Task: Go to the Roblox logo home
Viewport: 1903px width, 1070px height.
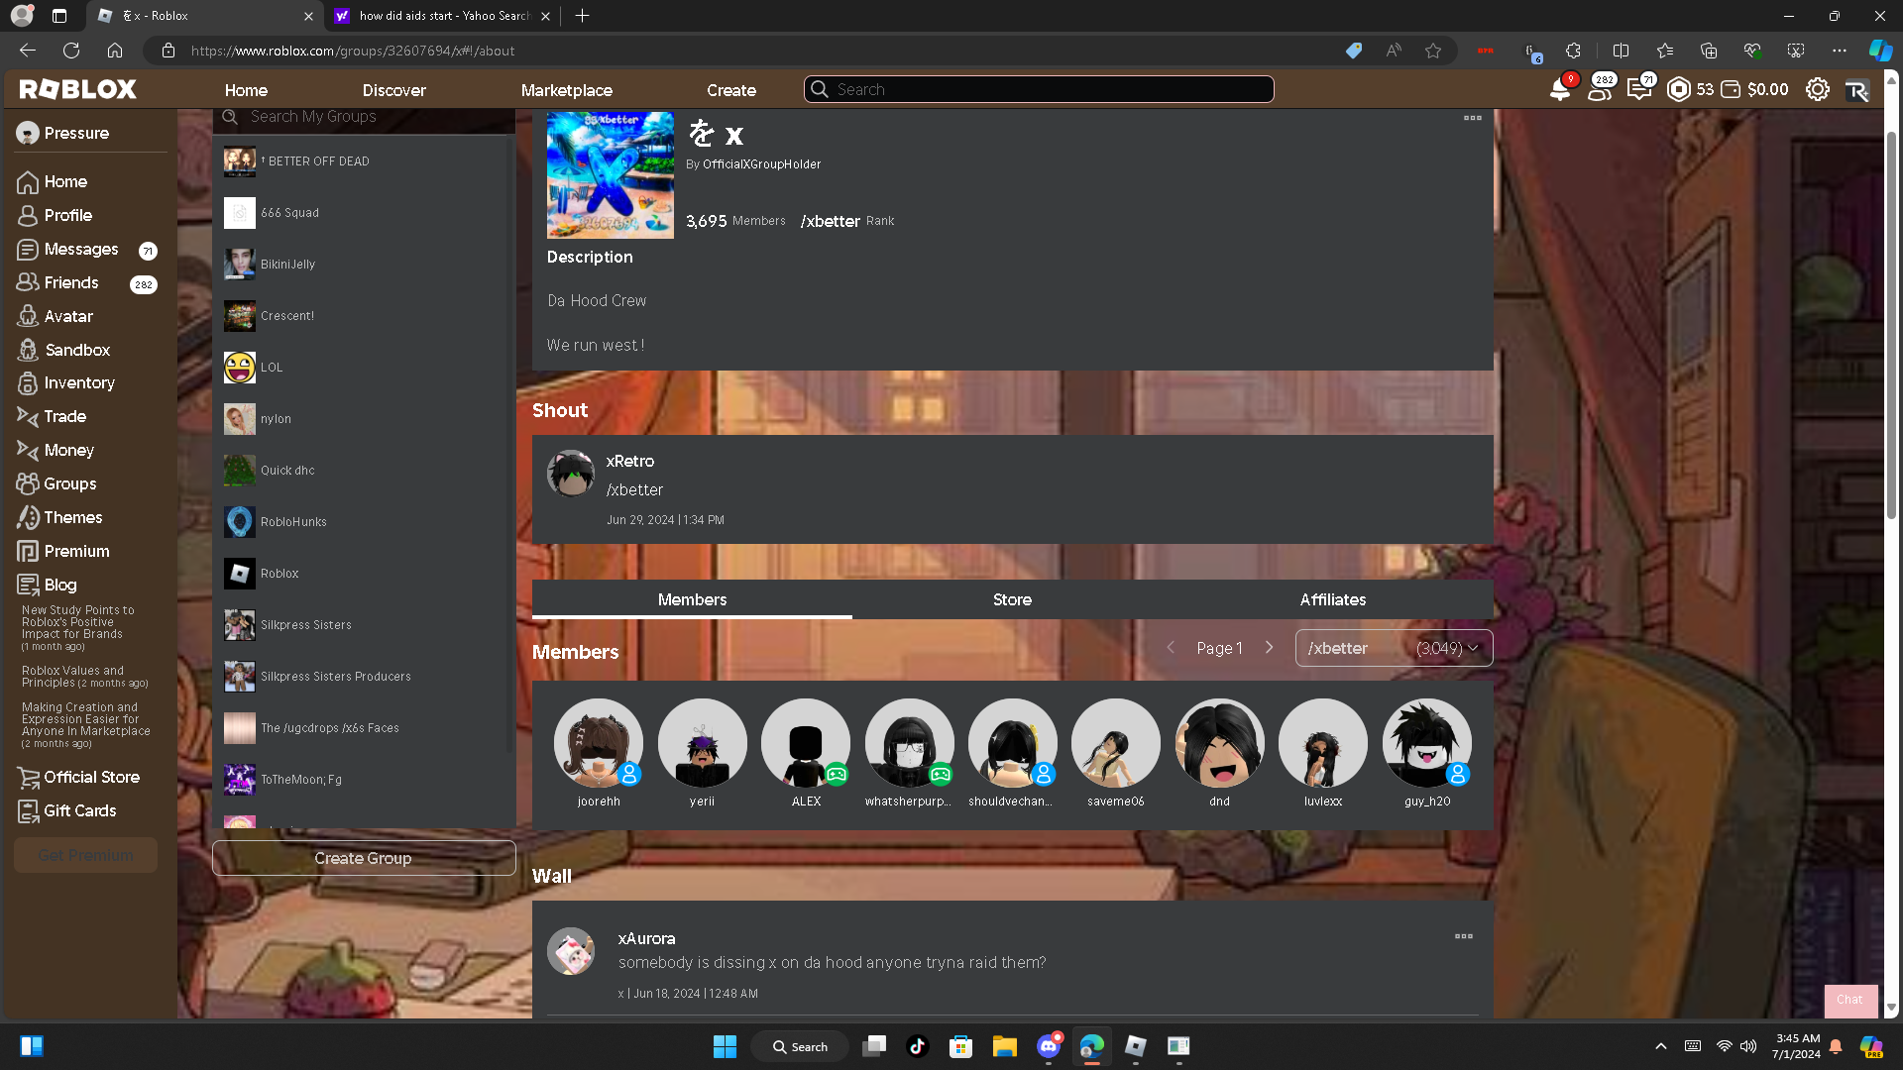Action: [78, 89]
